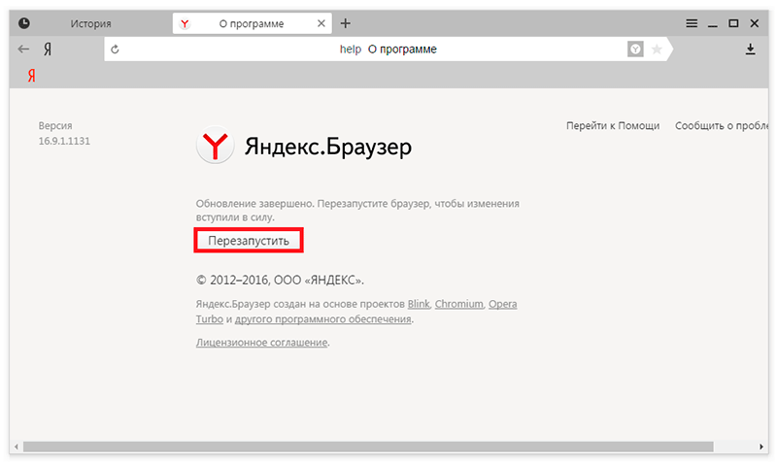Viewport: 777px width, 464px height.
Task: Open the Chromium project link
Action: pyautogui.click(x=458, y=304)
